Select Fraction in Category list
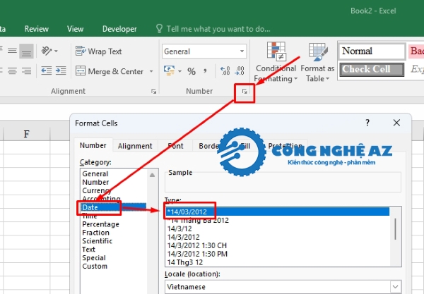424x294 pixels. (95, 233)
